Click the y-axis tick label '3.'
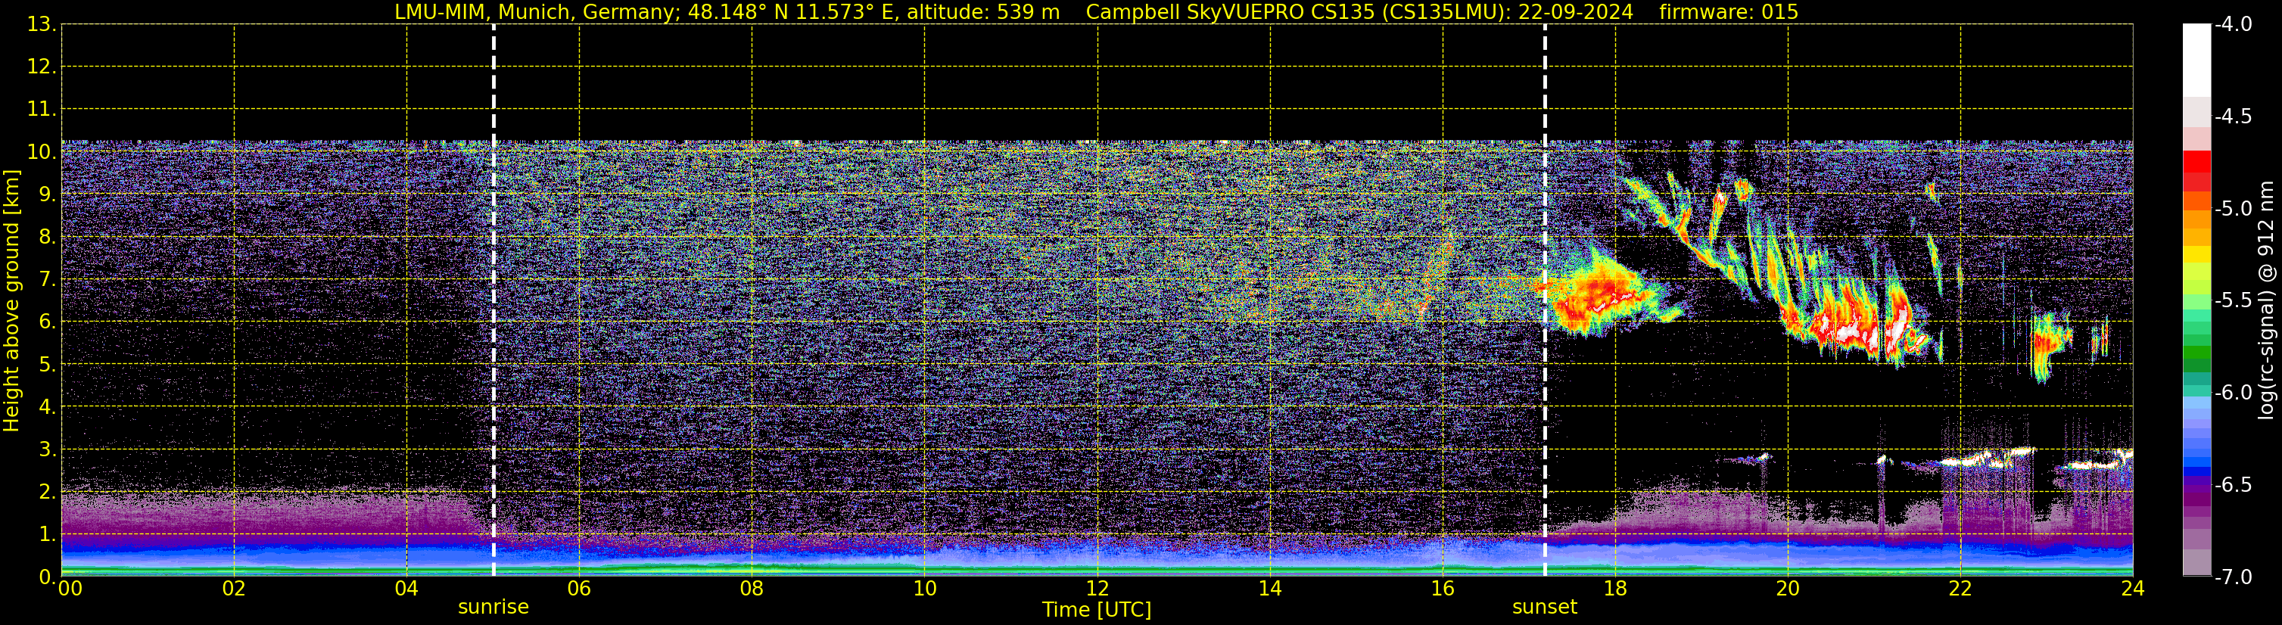 47,449
